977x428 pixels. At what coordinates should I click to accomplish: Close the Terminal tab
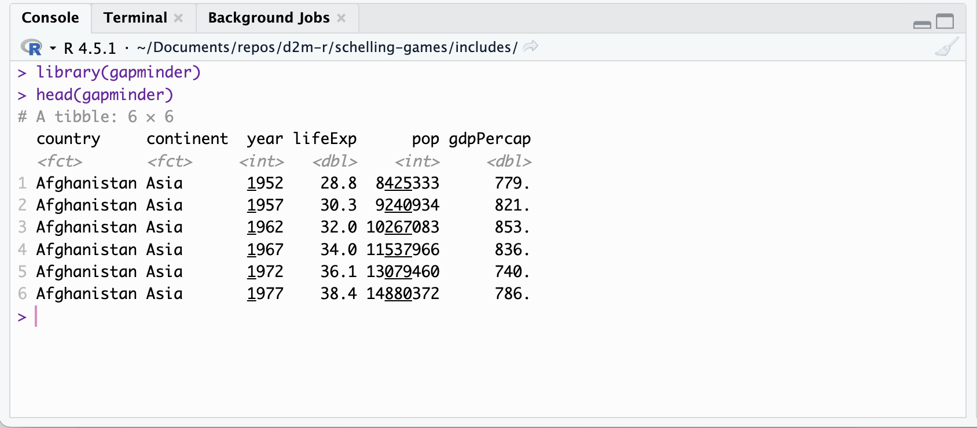click(x=178, y=18)
